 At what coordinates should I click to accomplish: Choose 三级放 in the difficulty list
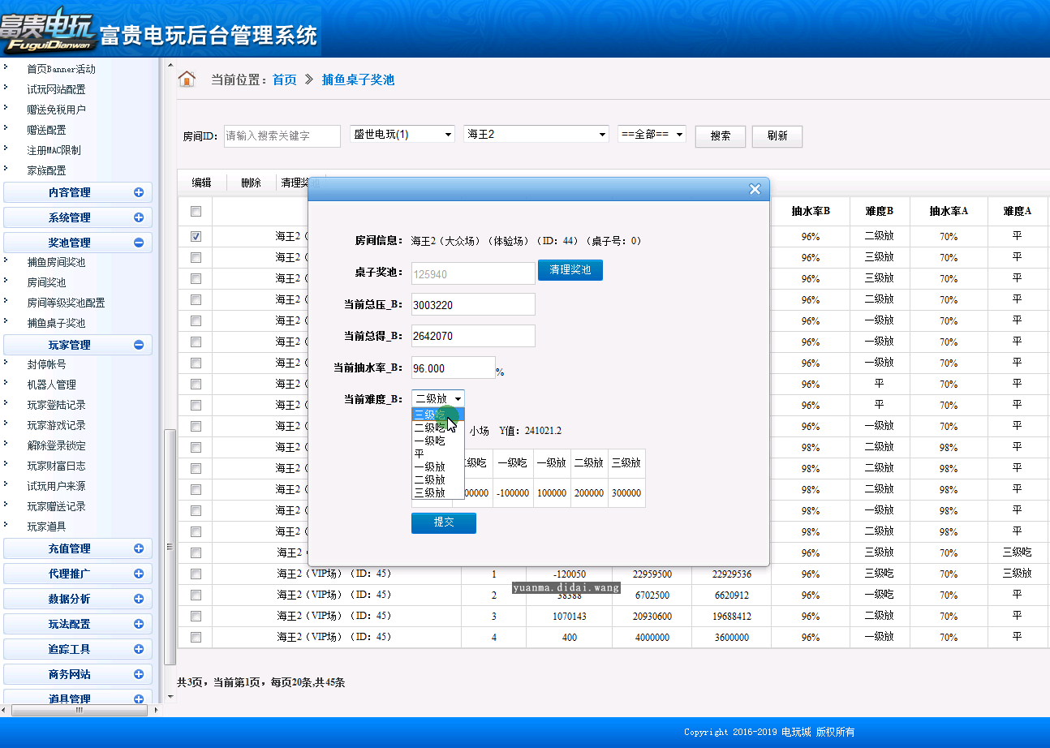tap(437, 492)
